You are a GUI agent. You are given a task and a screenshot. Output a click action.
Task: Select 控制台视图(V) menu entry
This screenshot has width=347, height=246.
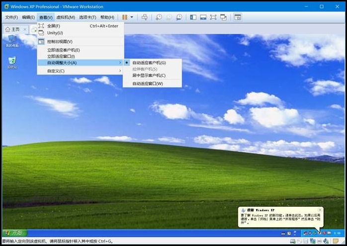coord(81,41)
